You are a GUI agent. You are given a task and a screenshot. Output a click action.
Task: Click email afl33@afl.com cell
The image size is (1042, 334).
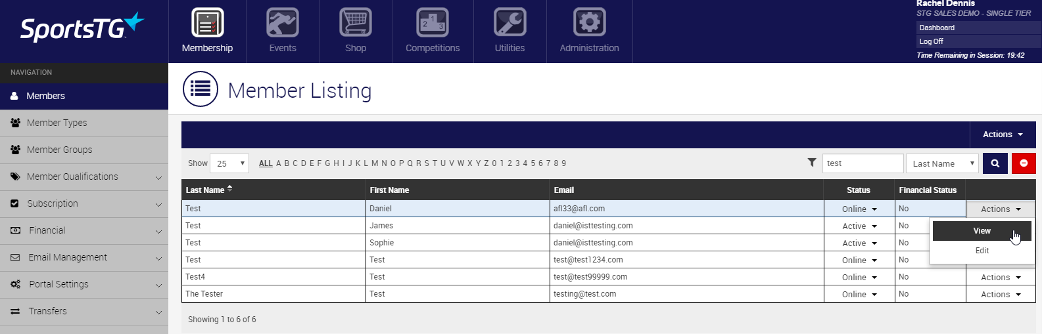click(687, 209)
